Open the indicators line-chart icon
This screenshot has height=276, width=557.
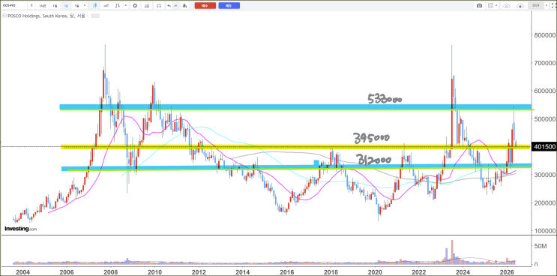click(x=106, y=6)
